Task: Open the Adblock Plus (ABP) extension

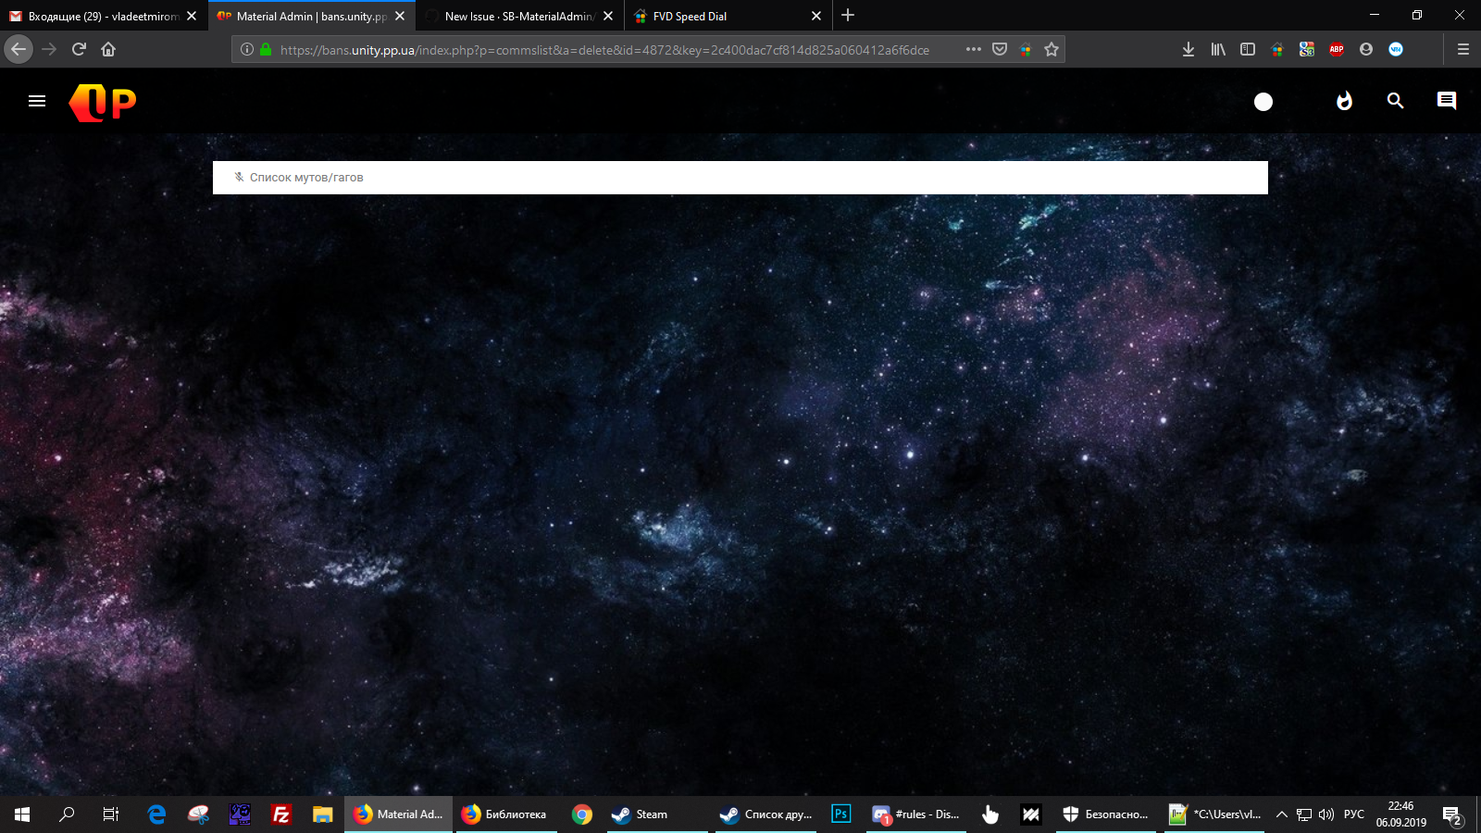Action: (1337, 49)
